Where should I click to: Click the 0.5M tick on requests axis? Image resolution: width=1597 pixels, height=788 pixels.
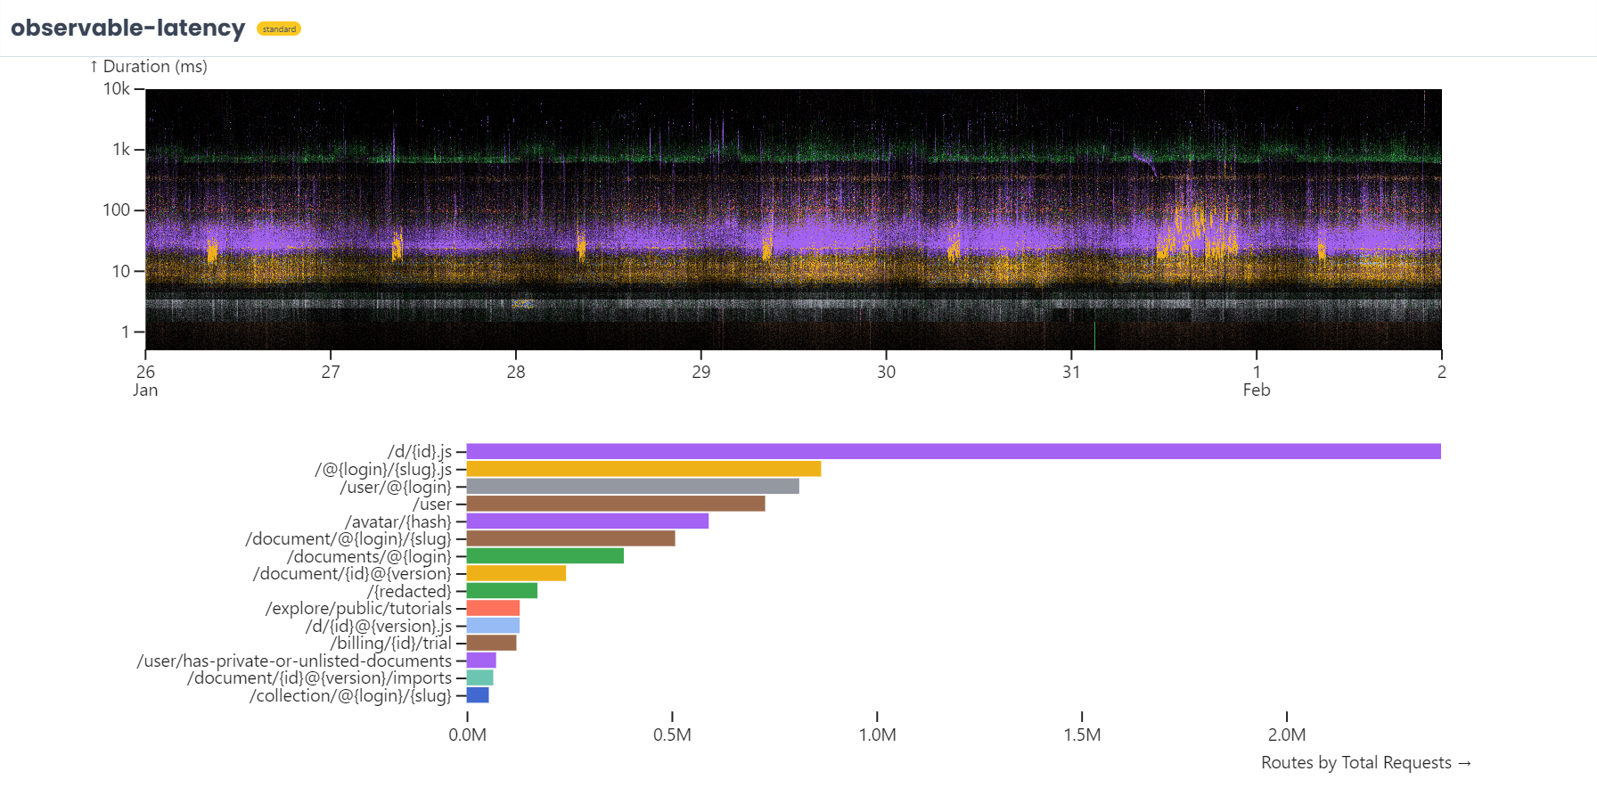[x=672, y=735]
